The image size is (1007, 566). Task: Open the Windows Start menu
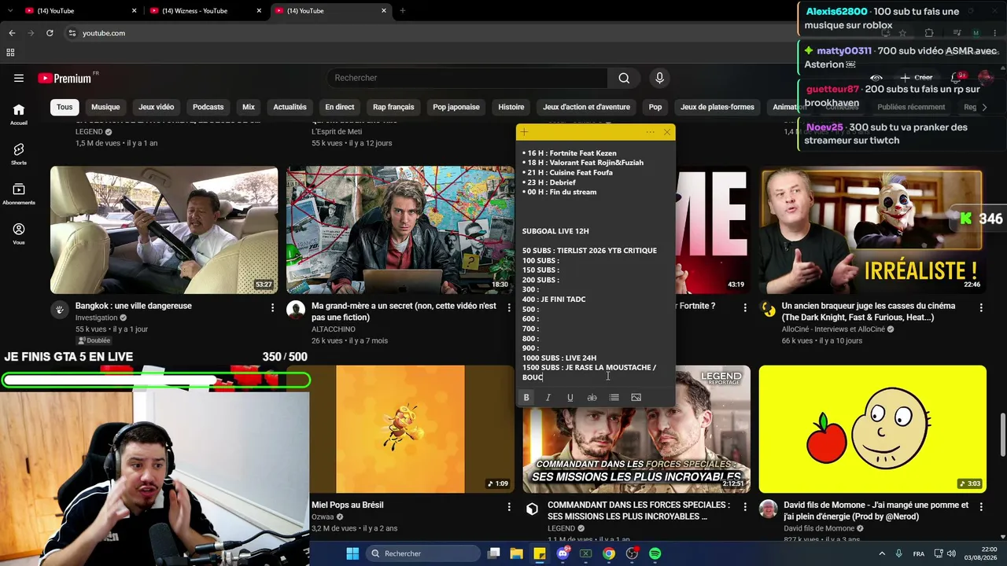tap(352, 553)
